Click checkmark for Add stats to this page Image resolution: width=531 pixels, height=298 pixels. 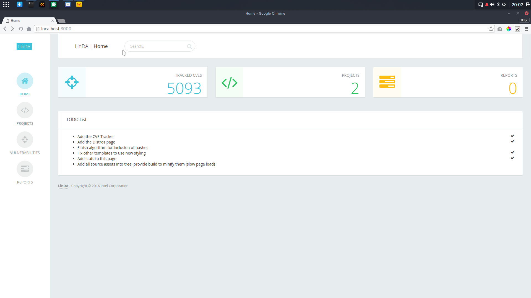[512, 158]
